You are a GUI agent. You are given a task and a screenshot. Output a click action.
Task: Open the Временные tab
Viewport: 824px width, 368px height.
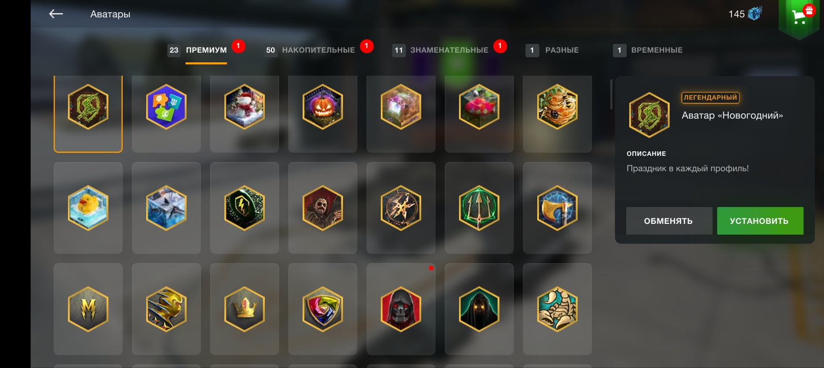click(657, 50)
